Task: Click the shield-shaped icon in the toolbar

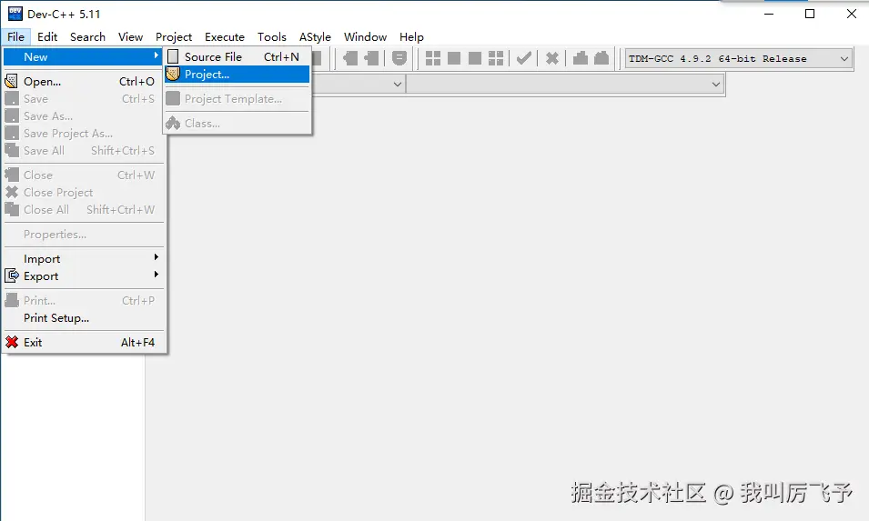Action: tap(399, 58)
